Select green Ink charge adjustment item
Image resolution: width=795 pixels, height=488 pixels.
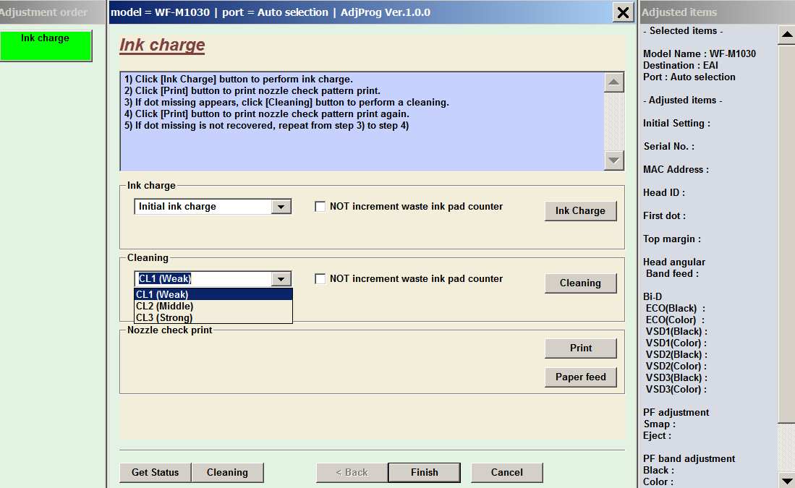pyautogui.click(x=46, y=46)
